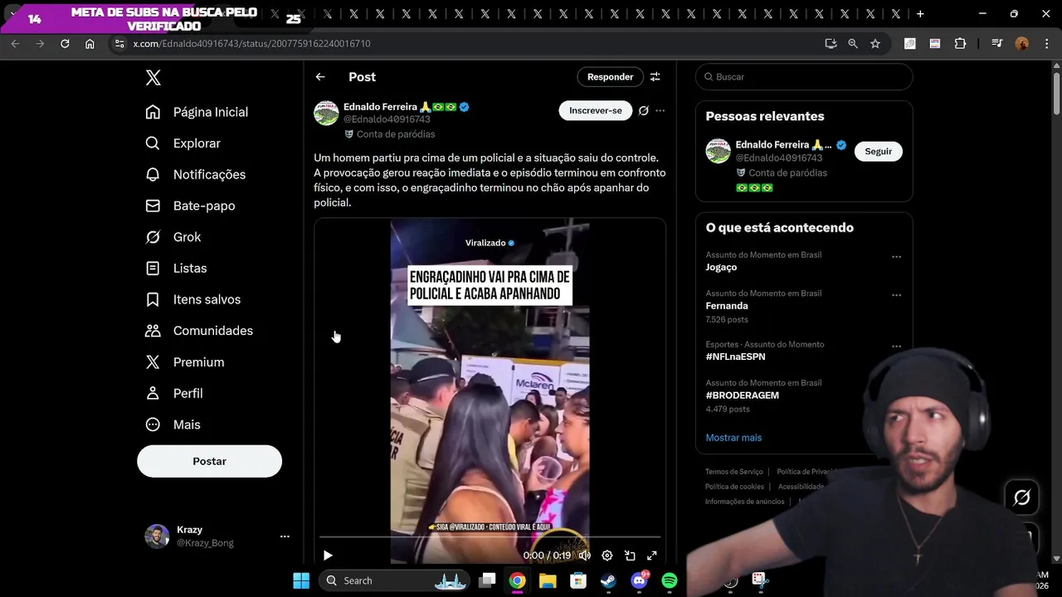Open the media control icon
This screenshot has width=1062, height=597.
[x=997, y=43]
